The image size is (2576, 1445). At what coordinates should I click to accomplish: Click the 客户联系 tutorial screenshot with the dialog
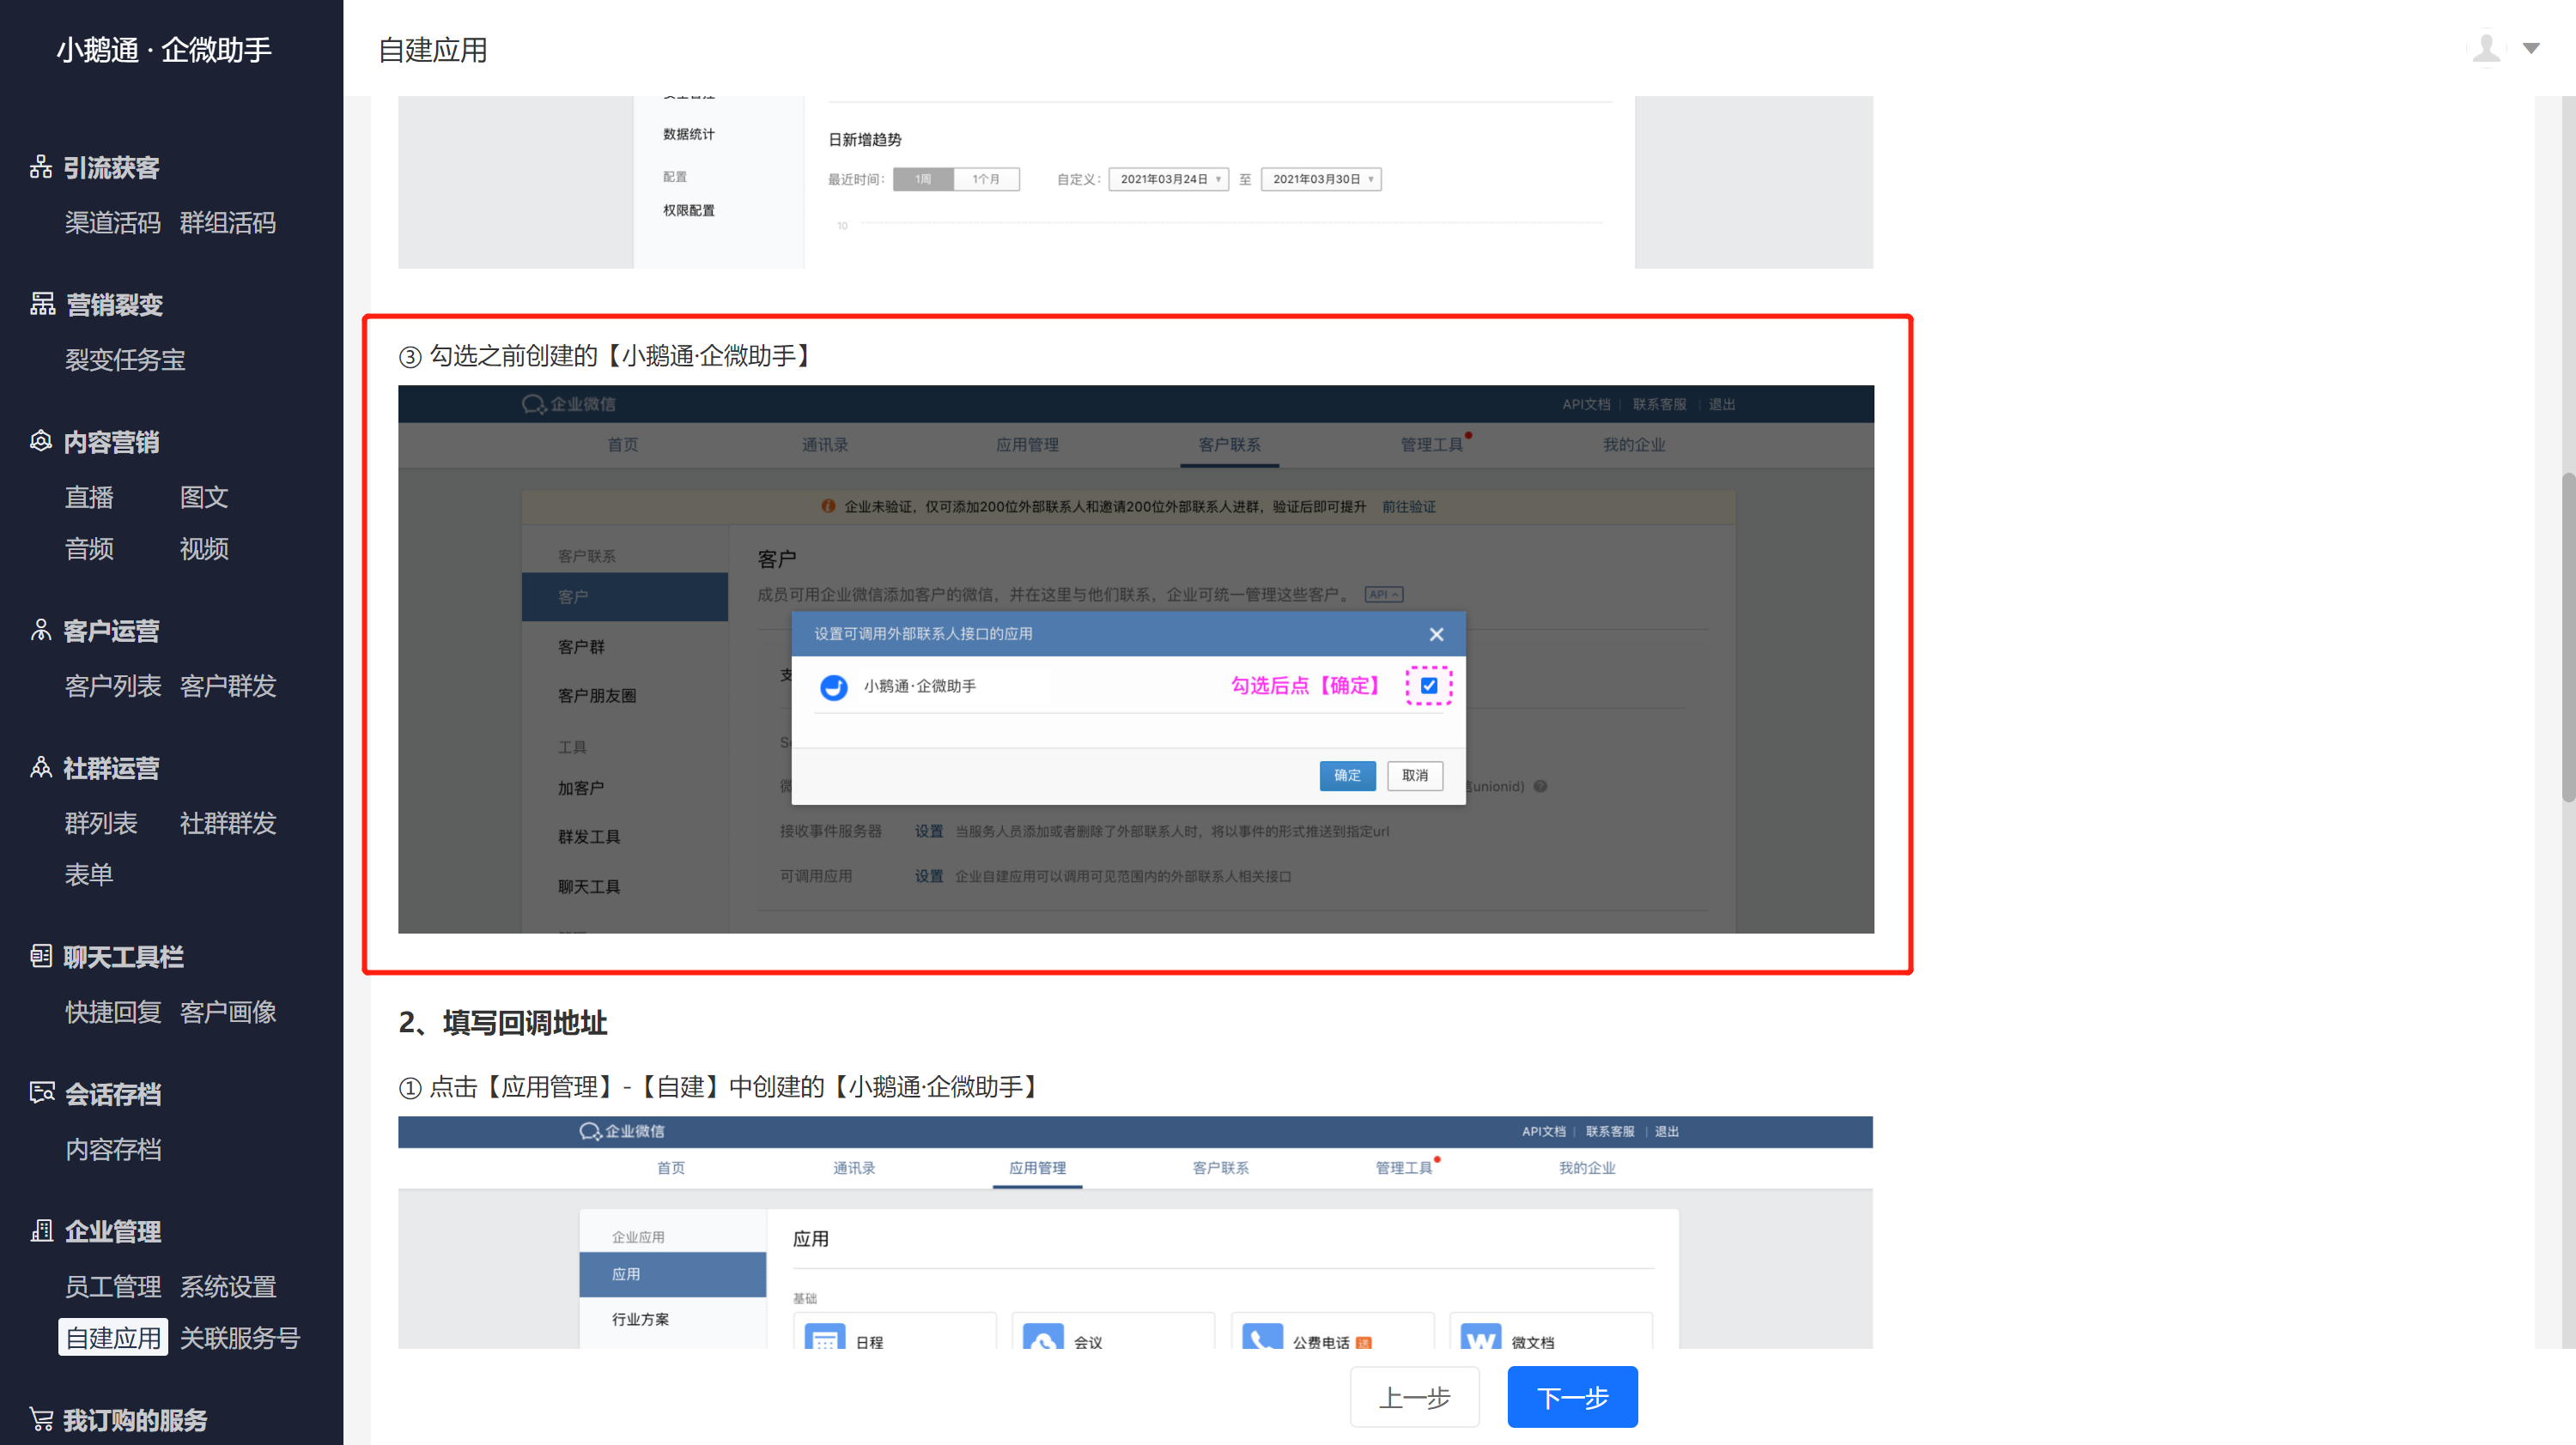[x=1136, y=658]
